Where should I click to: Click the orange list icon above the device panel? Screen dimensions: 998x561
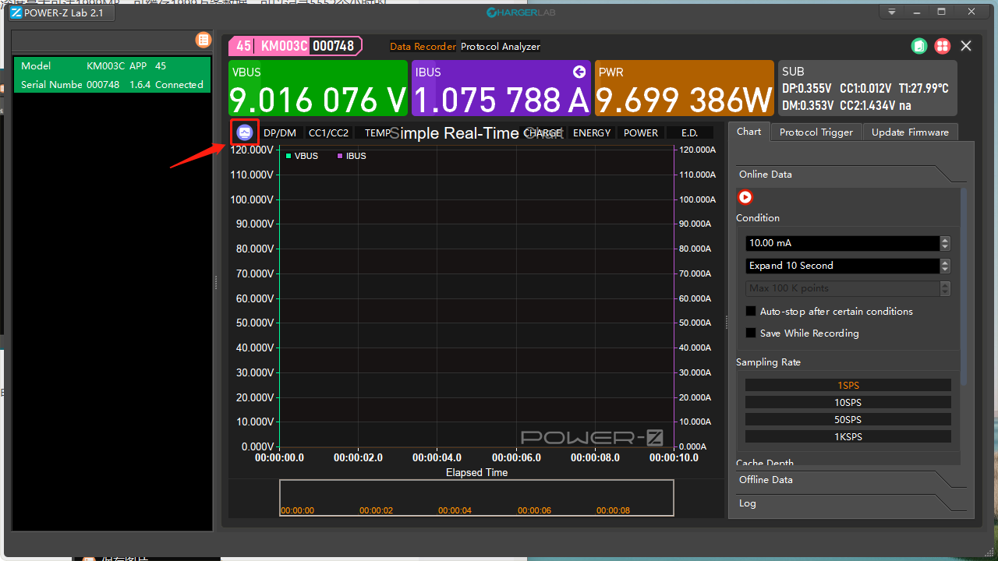pos(203,40)
